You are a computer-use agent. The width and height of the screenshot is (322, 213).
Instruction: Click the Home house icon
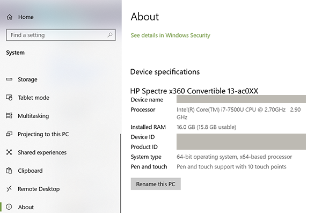pyautogui.click(x=10, y=17)
